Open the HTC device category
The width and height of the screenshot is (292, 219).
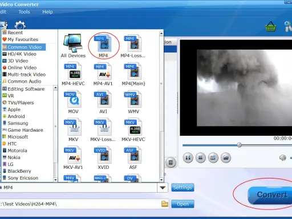tap(10, 144)
